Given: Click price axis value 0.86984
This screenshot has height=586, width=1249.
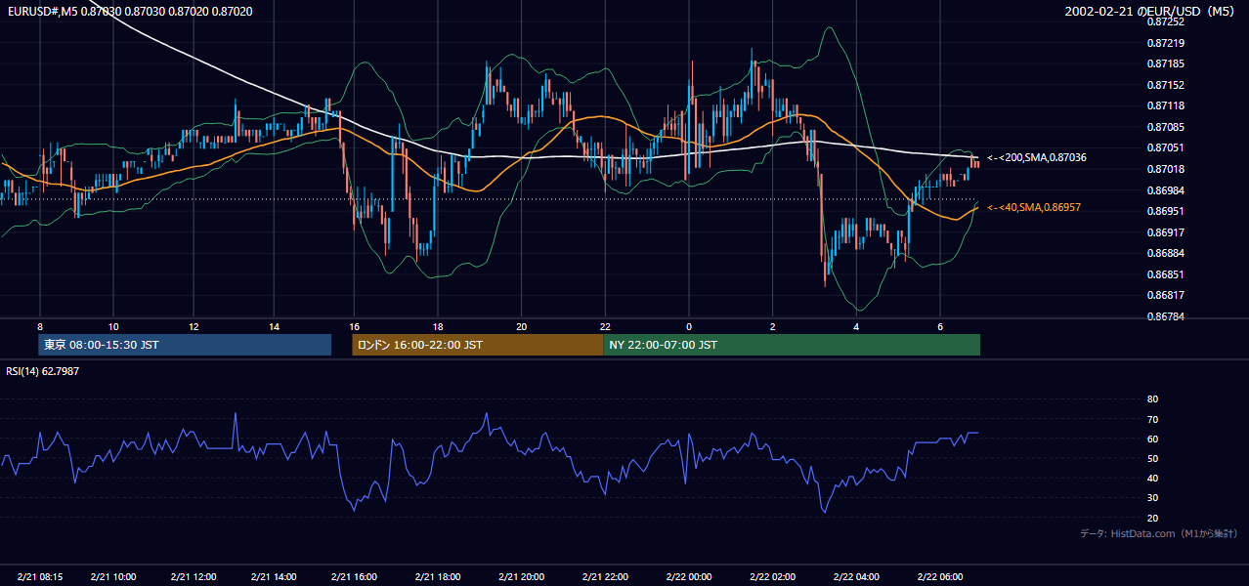Looking at the screenshot, I should [1165, 190].
